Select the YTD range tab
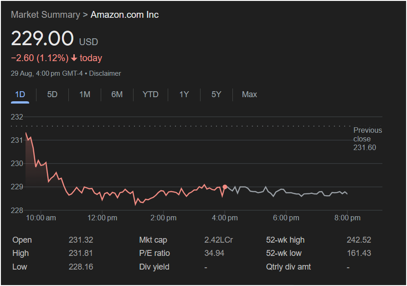The width and height of the screenshot is (407, 286). (150, 94)
